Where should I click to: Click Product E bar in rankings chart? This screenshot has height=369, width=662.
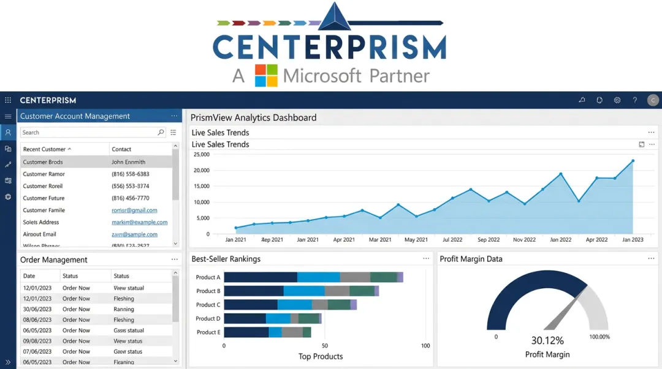[x=268, y=332]
